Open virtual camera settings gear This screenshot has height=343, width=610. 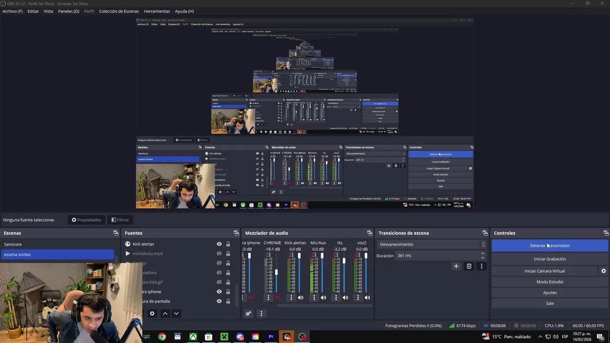pyautogui.click(x=603, y=271)
